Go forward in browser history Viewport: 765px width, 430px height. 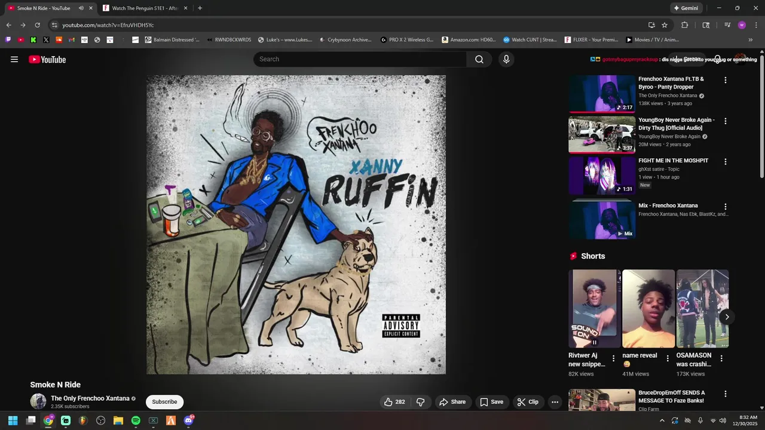[23, 25]
